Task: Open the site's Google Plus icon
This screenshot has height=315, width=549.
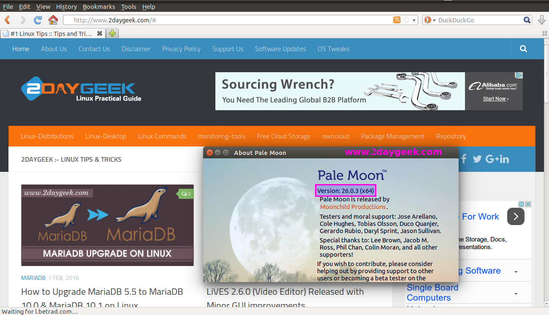Action: 492,159
